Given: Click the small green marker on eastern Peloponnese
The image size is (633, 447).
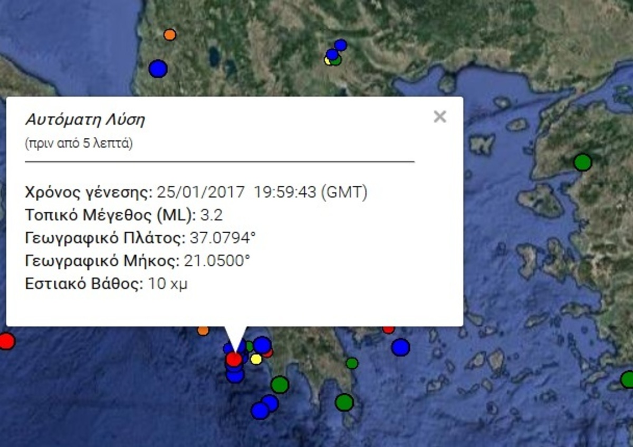Looking at the screenshot, I should 352,363.
